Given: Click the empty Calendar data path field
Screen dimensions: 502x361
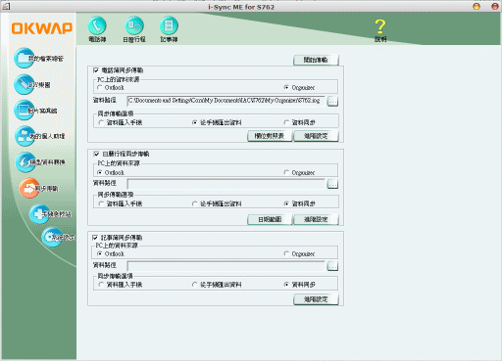Looking at the screenshot, I should 226,184.
